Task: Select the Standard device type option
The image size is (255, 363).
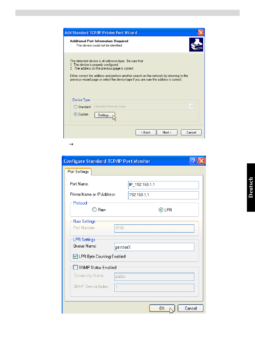Action: click(x=75, y=107)
